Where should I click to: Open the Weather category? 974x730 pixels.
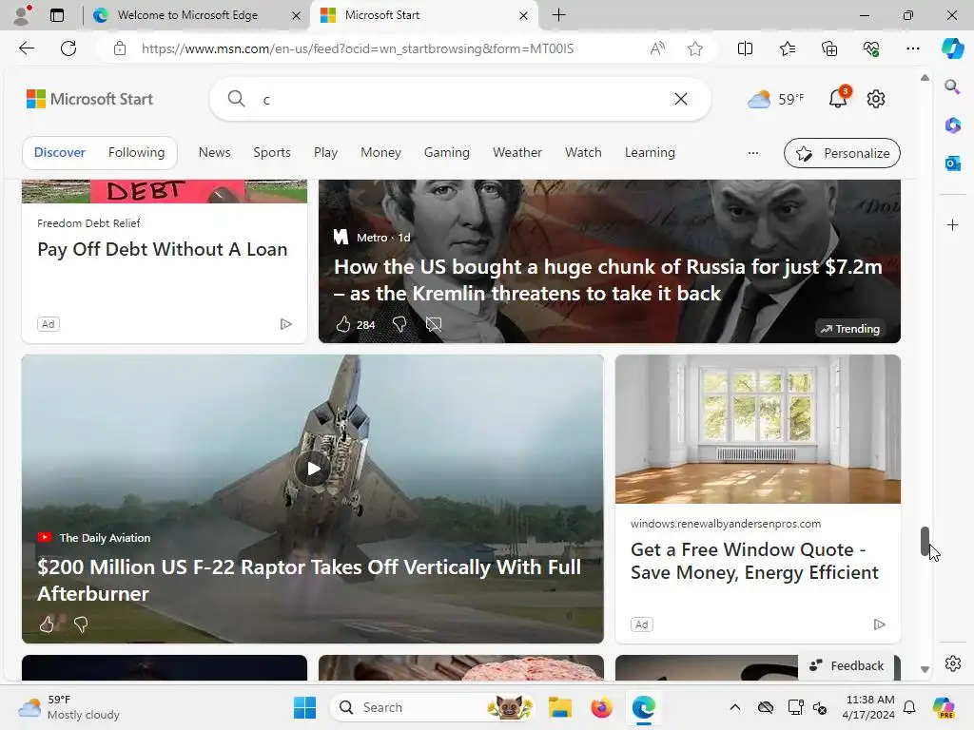[517, 153]
